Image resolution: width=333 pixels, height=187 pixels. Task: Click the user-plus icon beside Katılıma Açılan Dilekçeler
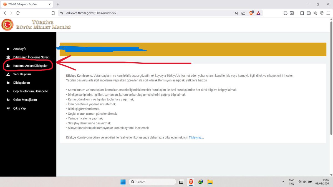pos(8,66)
